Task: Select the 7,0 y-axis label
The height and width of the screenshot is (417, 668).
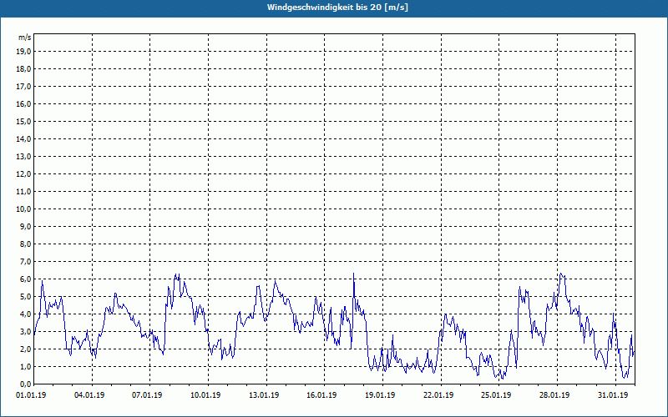Action: [x=25, y=261]
